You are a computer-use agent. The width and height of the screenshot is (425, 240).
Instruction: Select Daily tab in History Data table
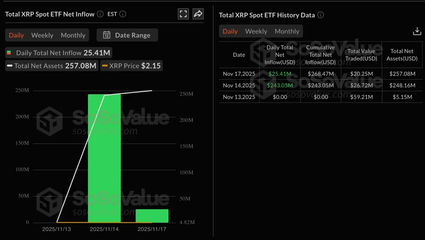(x=230, y=31)
